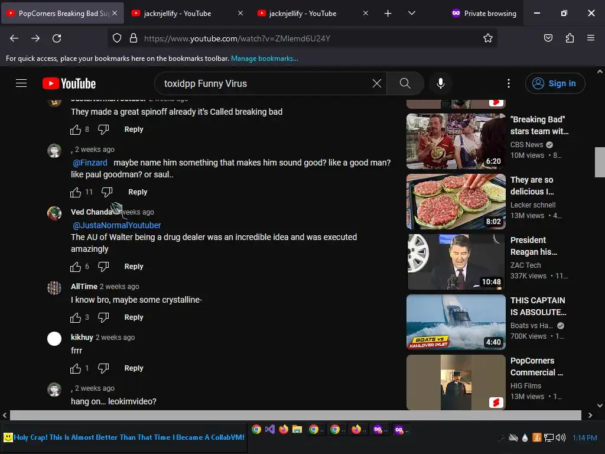Run the search with the magnifier button

(x=405, y=83)
